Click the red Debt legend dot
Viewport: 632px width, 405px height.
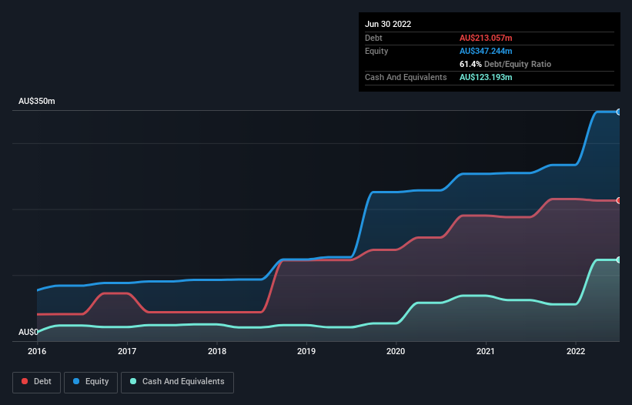click(25, 381)
